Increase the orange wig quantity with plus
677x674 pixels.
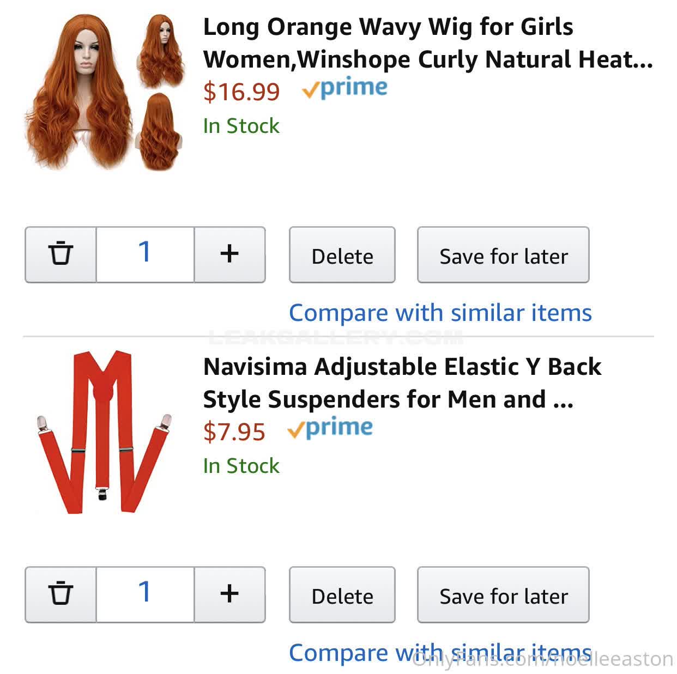(229, 254)
